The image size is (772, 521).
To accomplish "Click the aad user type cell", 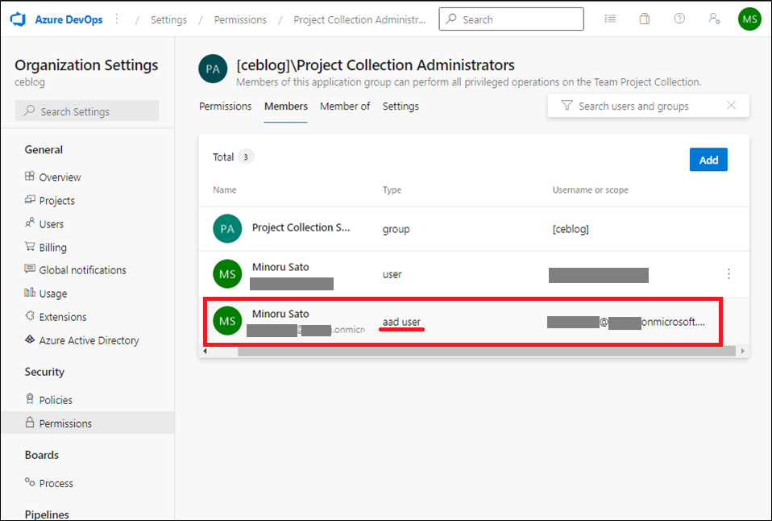I will pyautogui.click(x=402, y=322).
